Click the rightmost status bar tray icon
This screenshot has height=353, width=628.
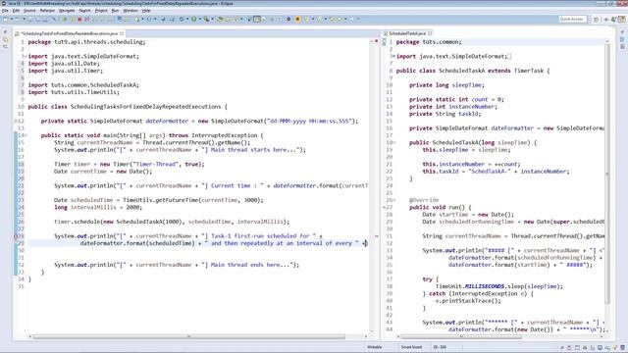tap(622, 347)
